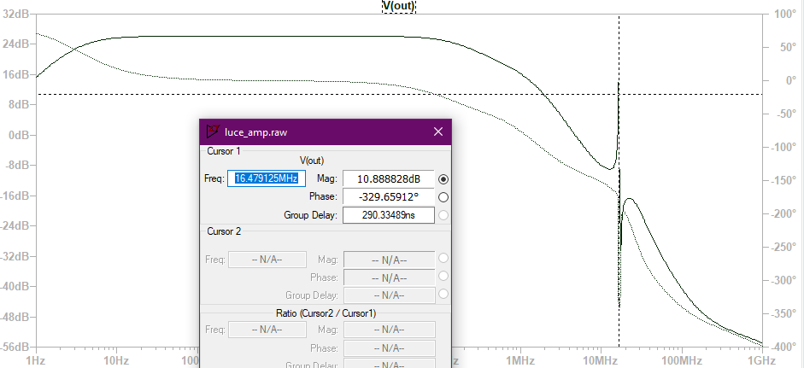Viewport: 804px width, 368px height.
Task: Click the -56dB left axis label
Action: (14, 347)
